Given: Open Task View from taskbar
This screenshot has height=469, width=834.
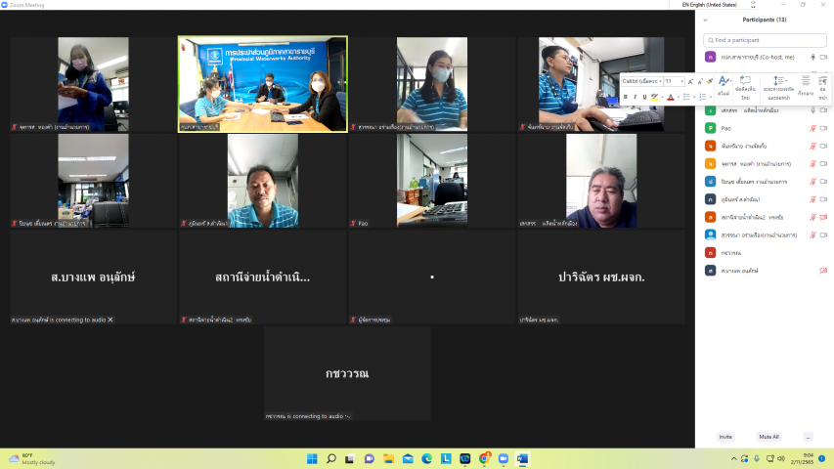Looking at the screenshot, I should tap(349, 458).
